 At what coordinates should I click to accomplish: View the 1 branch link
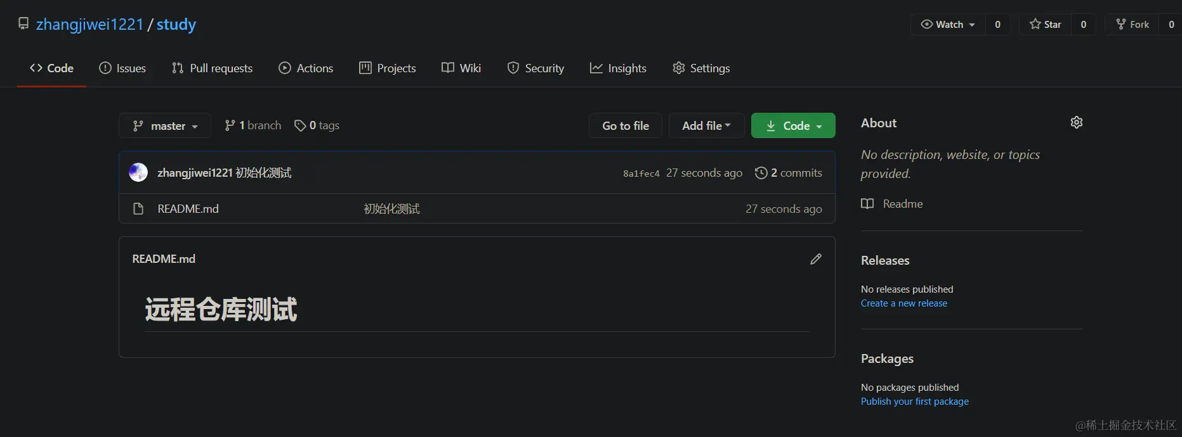(x=253, y=125)
